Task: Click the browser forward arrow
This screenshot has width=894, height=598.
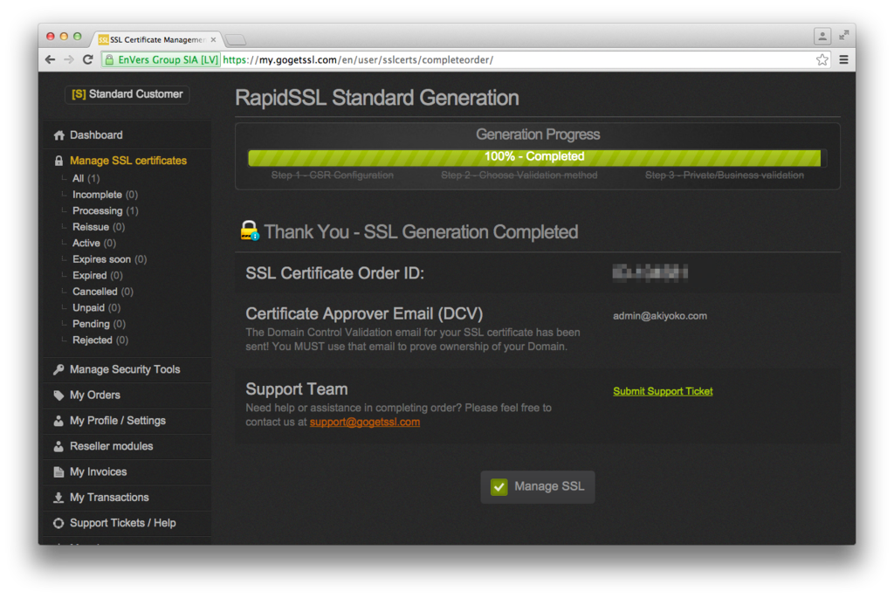Action: coord(69,59)
